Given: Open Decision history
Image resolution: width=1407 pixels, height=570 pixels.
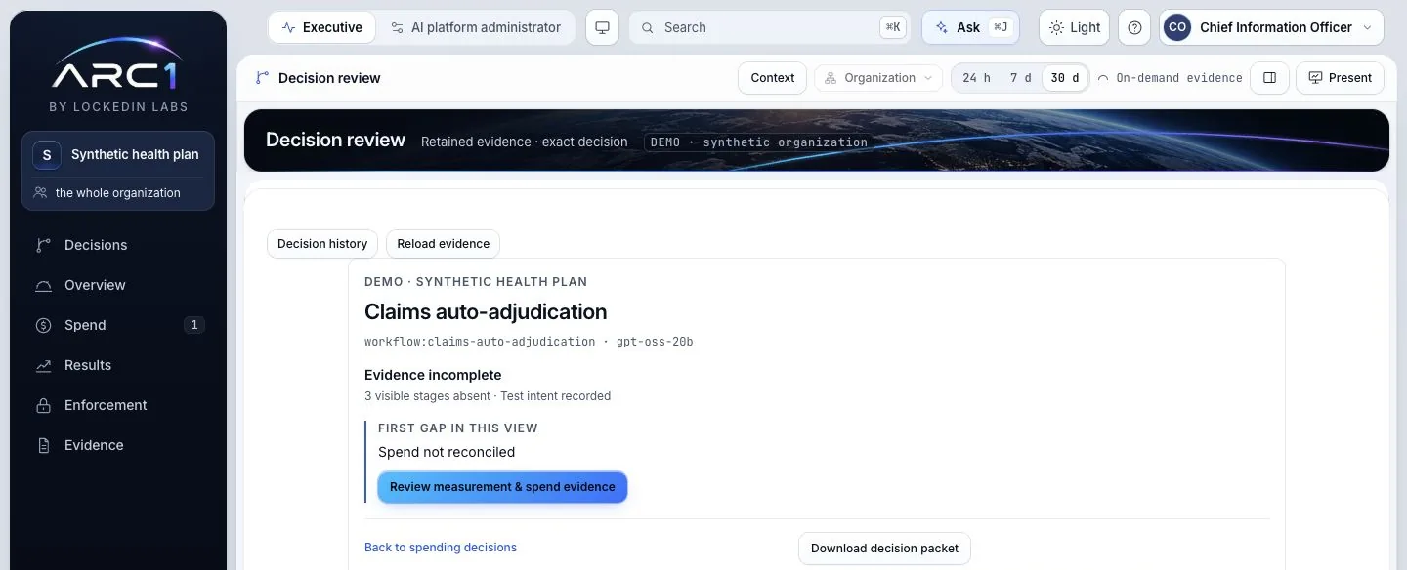Looking at the screenshot, I should (322, 244).
